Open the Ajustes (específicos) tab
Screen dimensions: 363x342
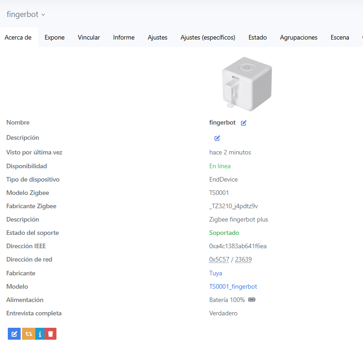coord(208,38)
